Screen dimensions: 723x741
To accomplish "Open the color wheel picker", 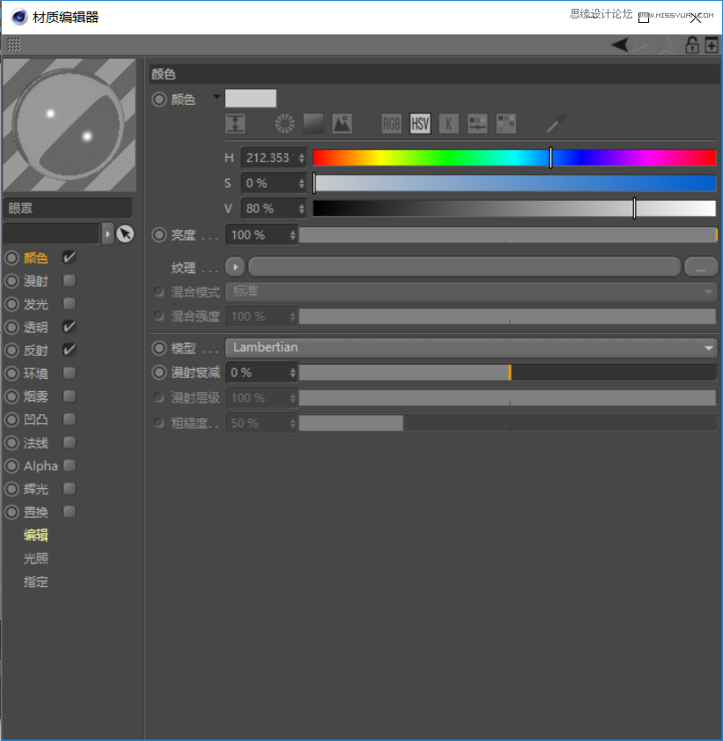I will [x=284, y=123].
